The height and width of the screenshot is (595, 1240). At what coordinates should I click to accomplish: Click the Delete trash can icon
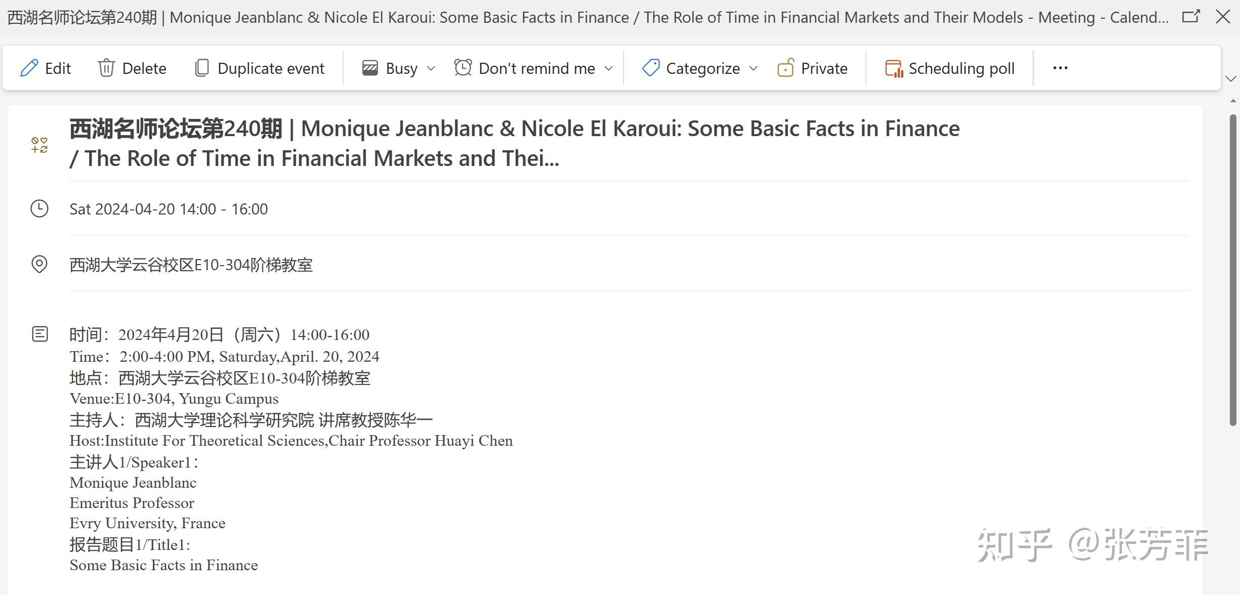(x=106, y=68)
